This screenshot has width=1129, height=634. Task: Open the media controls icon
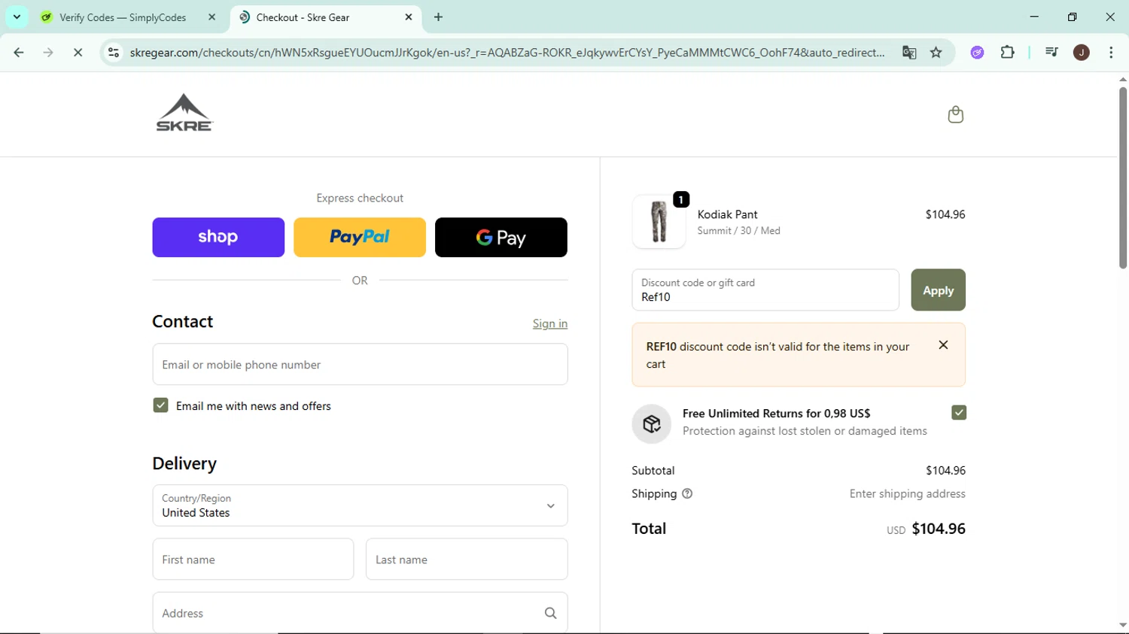pos(1051,53)
